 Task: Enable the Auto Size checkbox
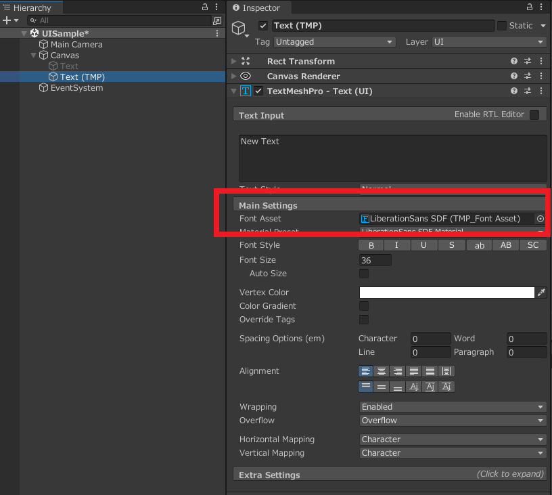coord(364,274)
